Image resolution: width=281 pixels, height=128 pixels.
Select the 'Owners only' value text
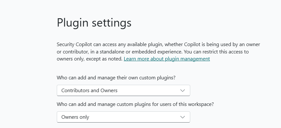75,117
